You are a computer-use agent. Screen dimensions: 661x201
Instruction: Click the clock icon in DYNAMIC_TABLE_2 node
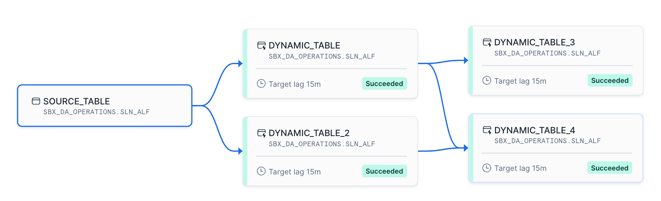pos(261,171)
